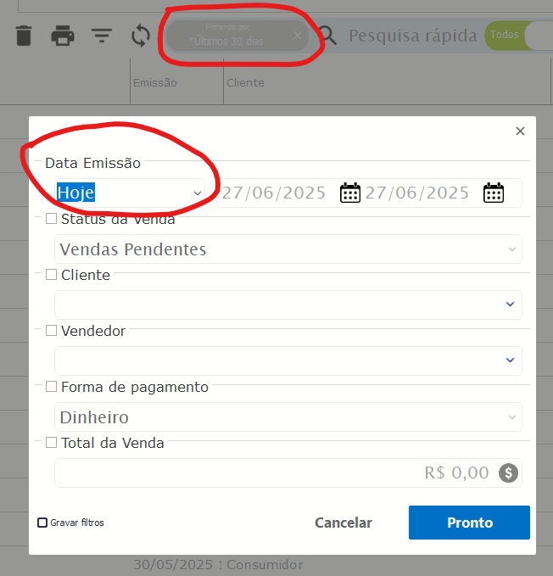Open the filter lines icon
The image size is (553, 576).
coord(101,36)
